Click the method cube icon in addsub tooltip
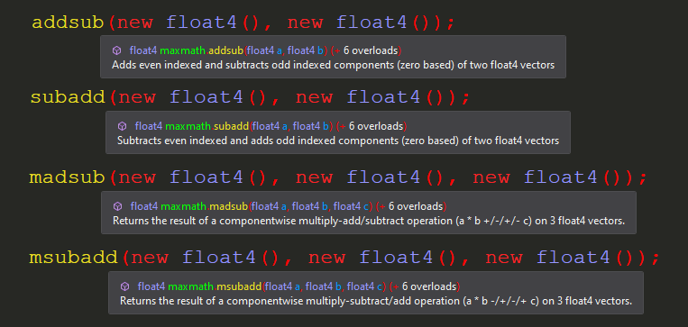The image size is (688, 327). point(116,50)
